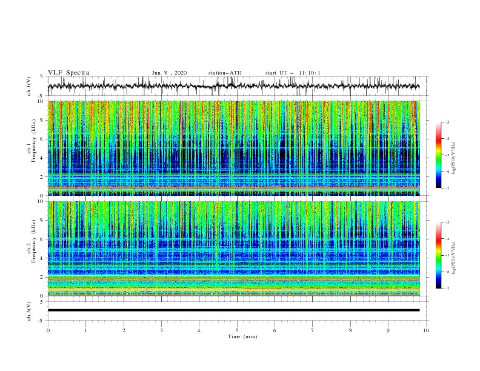Click the ch.3 black flat trace
The image size is (480, 371).
[x=233, y=310]
